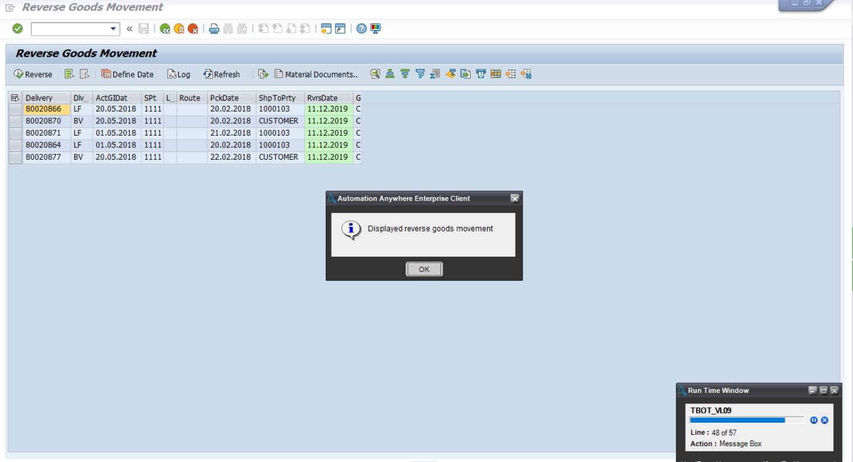Select the row for delivery 80020870
853x462 pixels.
pos(15,121)
